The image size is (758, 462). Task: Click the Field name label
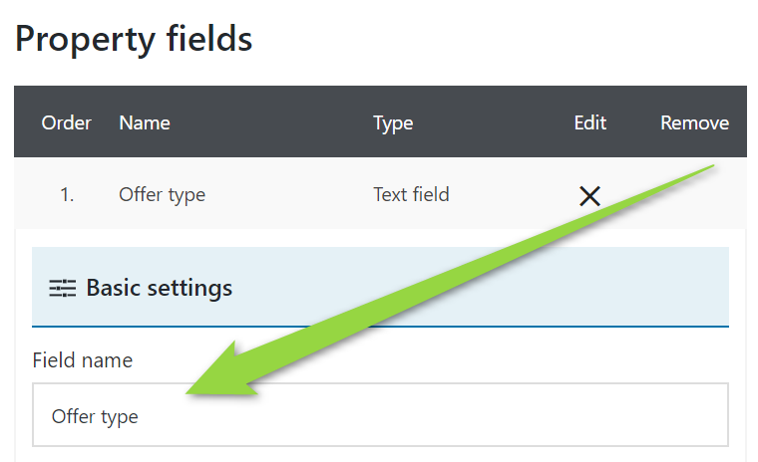click(x=82, y=360)
